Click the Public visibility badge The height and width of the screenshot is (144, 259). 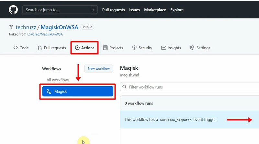(x=87, y=27)
